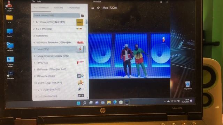
Task: Open the hamburger menu beside channel title
Action: [x=93, y=8]
